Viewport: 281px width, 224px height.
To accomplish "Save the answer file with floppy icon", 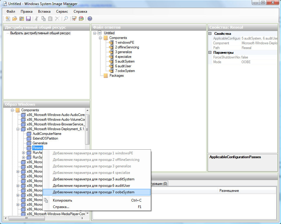I will 28,19.
